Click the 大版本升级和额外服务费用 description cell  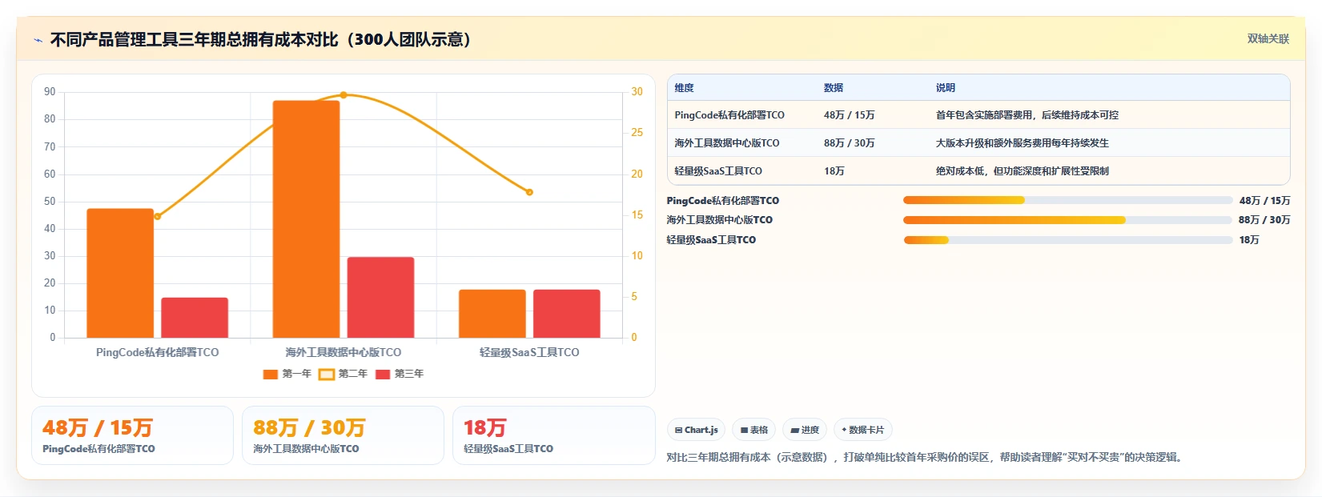pos(1023,143)
